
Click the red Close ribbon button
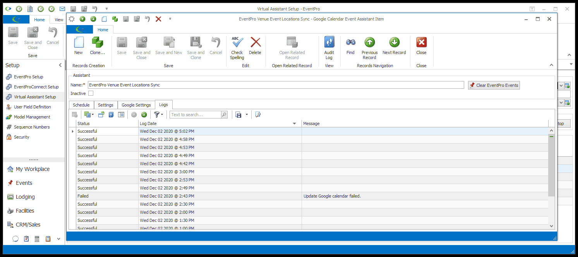[x=421, y=46]
